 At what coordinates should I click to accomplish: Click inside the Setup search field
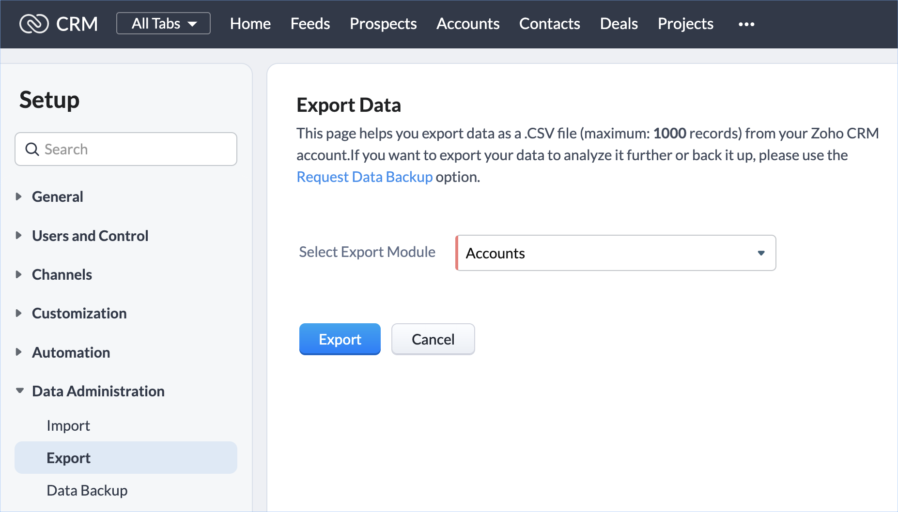pyautogui.click(x=136, y=149)
